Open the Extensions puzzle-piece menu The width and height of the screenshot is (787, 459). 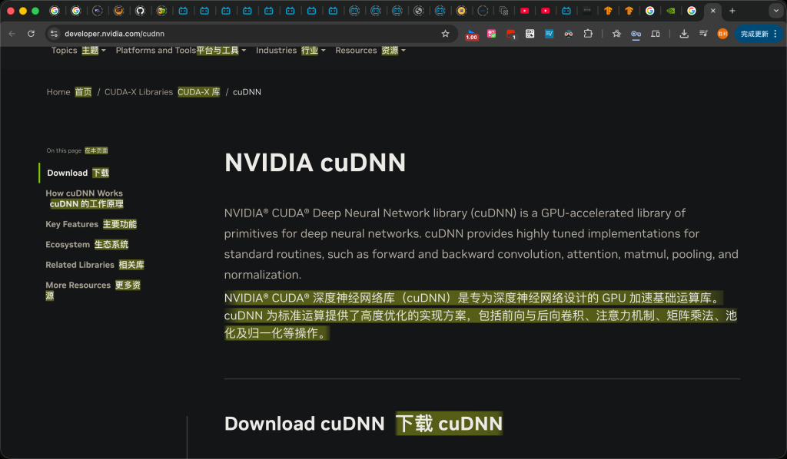click(x=588, y=34)
